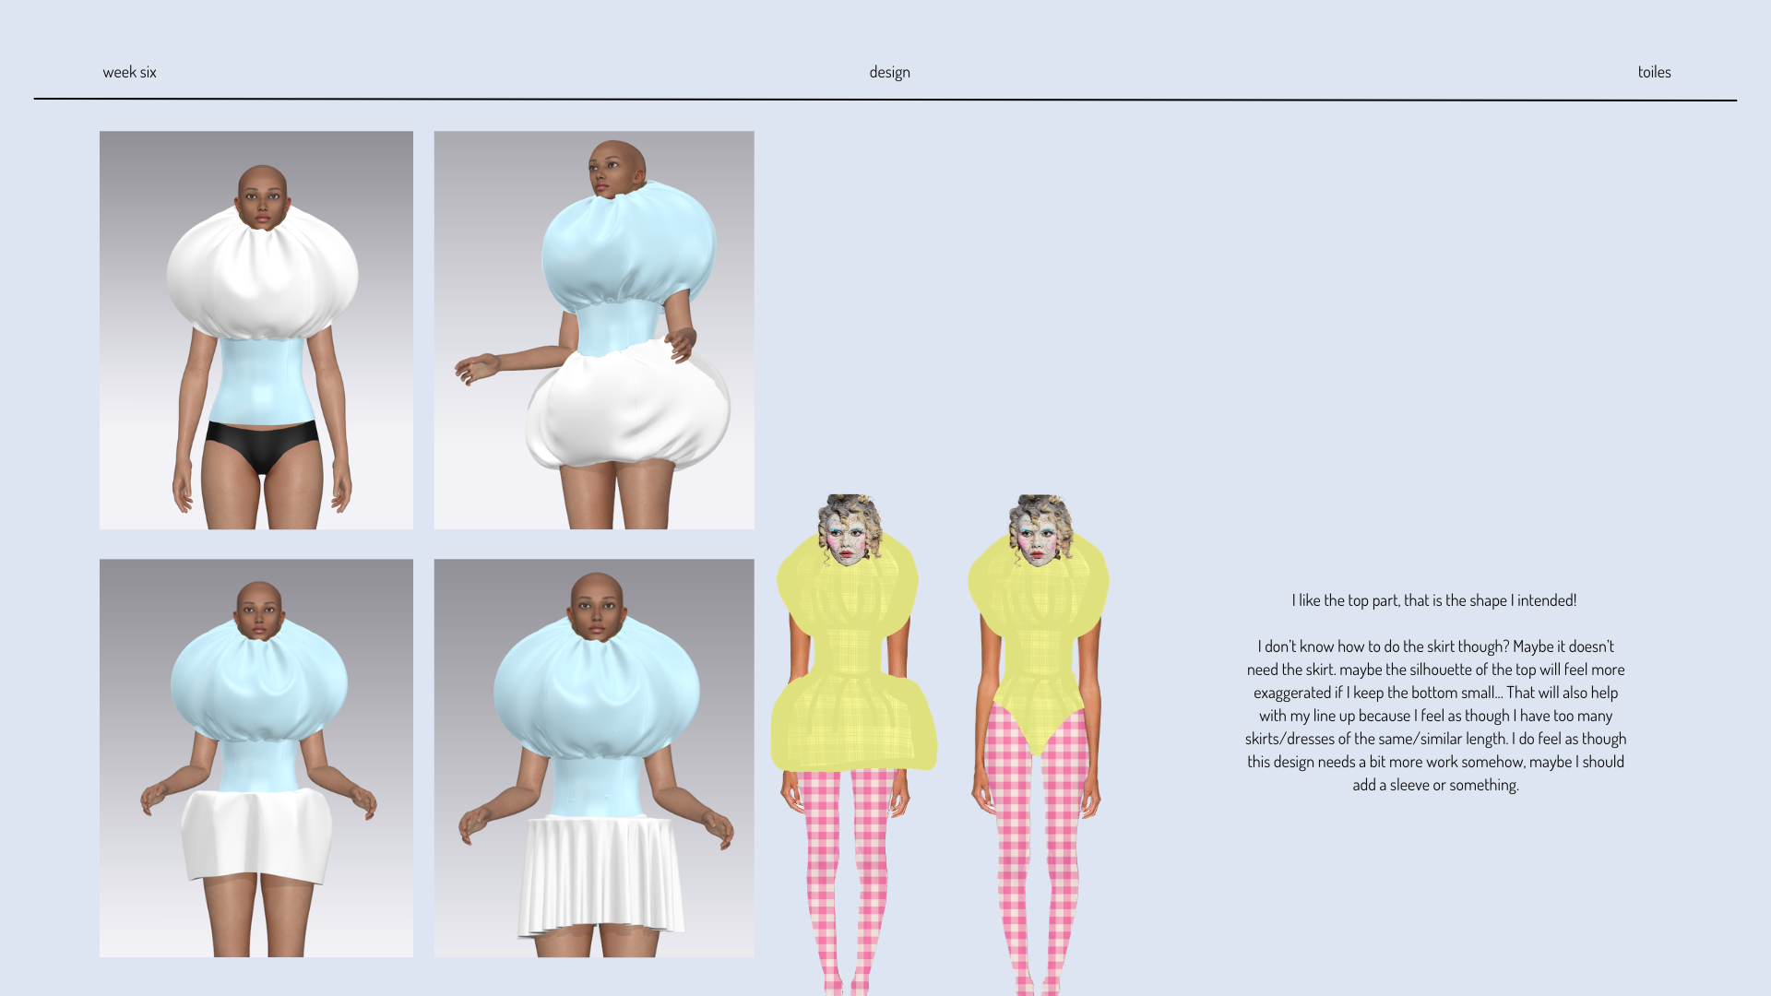Click the paragraph beginning 'I don't know how to do the skirt'
The width and height of the screenshot is (1771, 996).
[x=1435, y=716]
